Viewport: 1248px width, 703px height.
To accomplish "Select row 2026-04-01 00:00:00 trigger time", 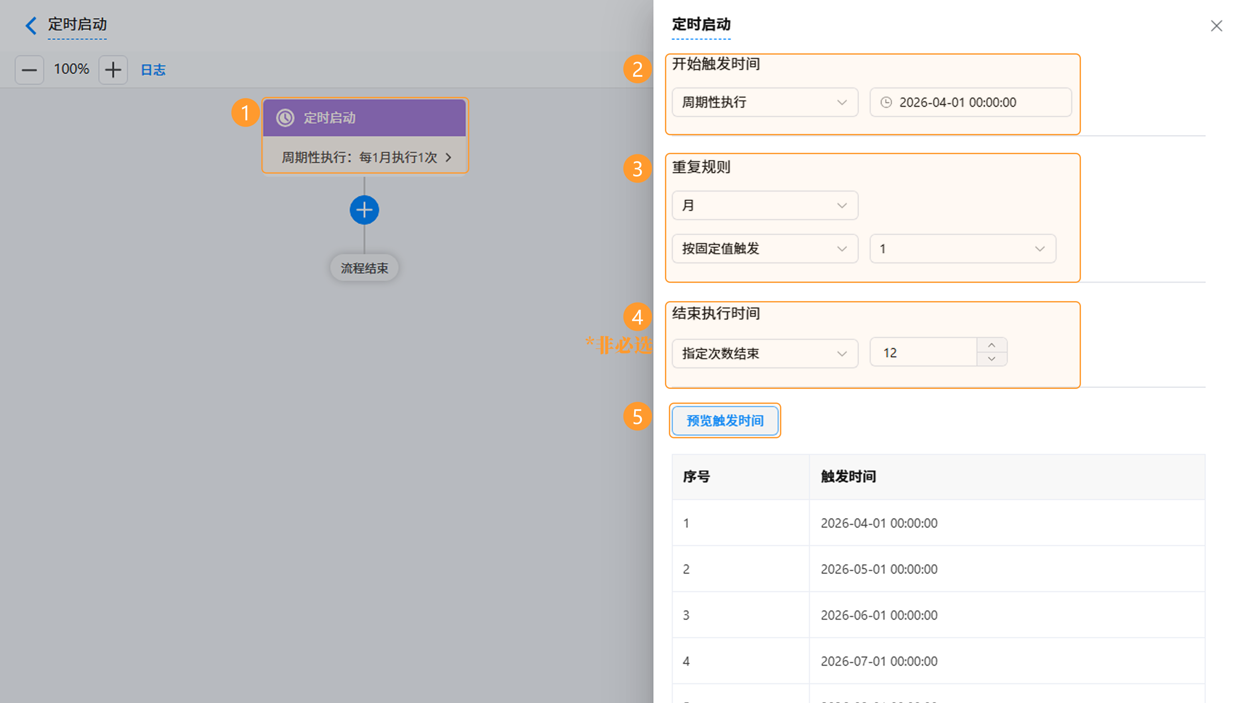I will click(x=938, y=523).
